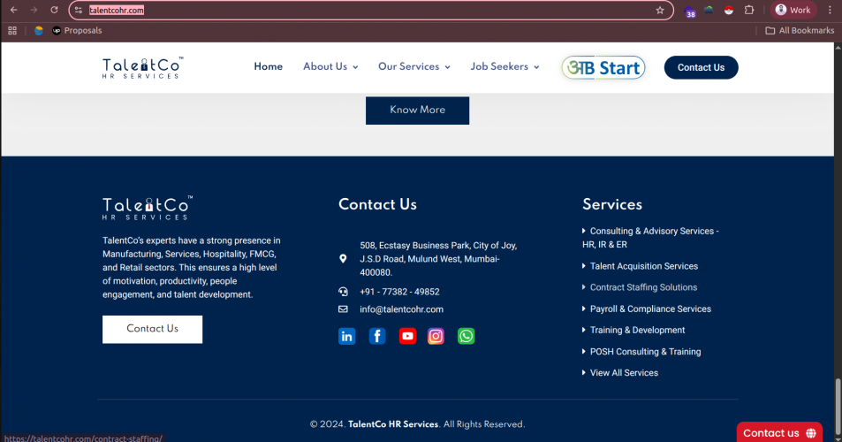This screenshot has width=842, height=442.
Task: Expand the About Us dropdown menu
Action: click(x=330, y=66)
